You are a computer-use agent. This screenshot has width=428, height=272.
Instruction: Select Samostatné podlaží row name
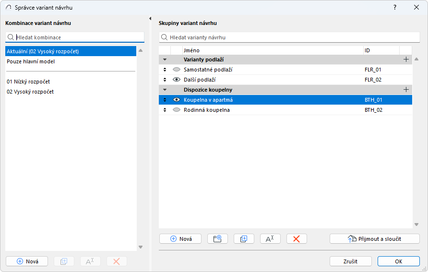click(208, 70)
